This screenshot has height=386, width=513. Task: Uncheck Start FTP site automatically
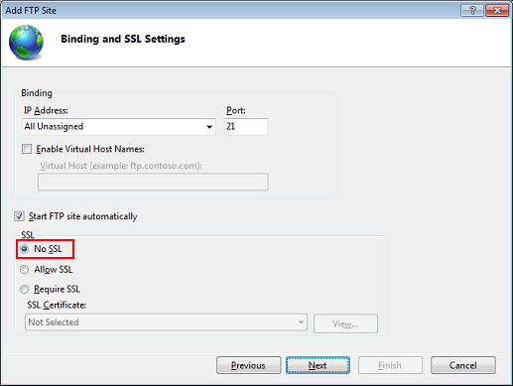click(19, 216)
